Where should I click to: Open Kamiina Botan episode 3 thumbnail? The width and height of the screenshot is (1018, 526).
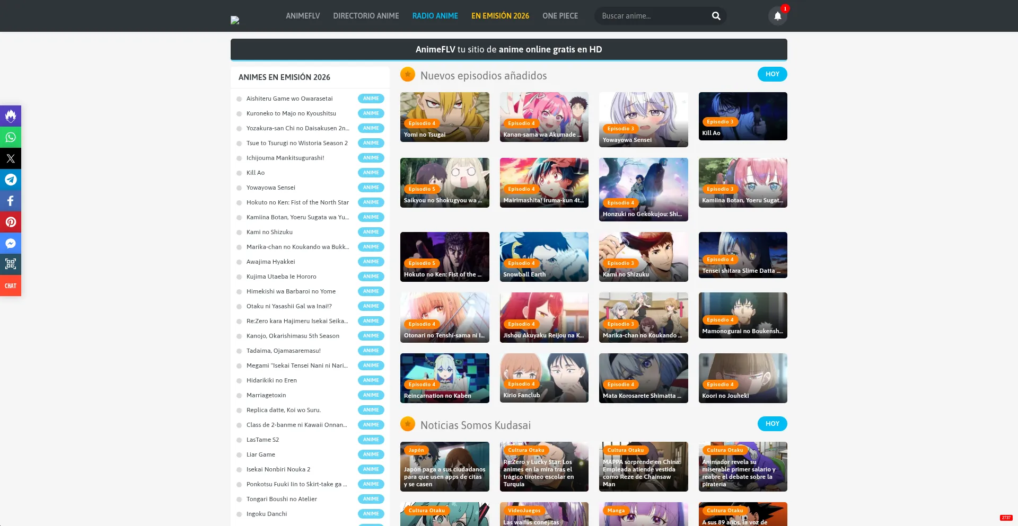click(743, 183)
